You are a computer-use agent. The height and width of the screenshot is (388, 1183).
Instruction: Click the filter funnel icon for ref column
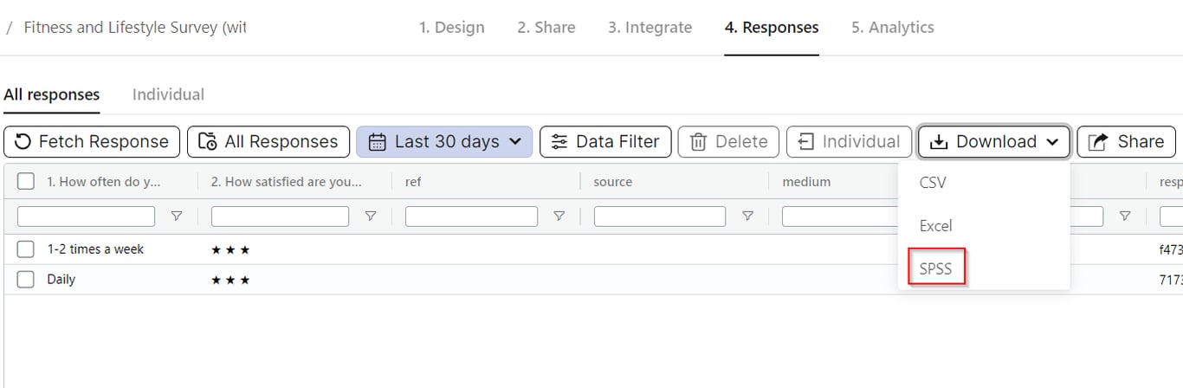coord(559,217)
